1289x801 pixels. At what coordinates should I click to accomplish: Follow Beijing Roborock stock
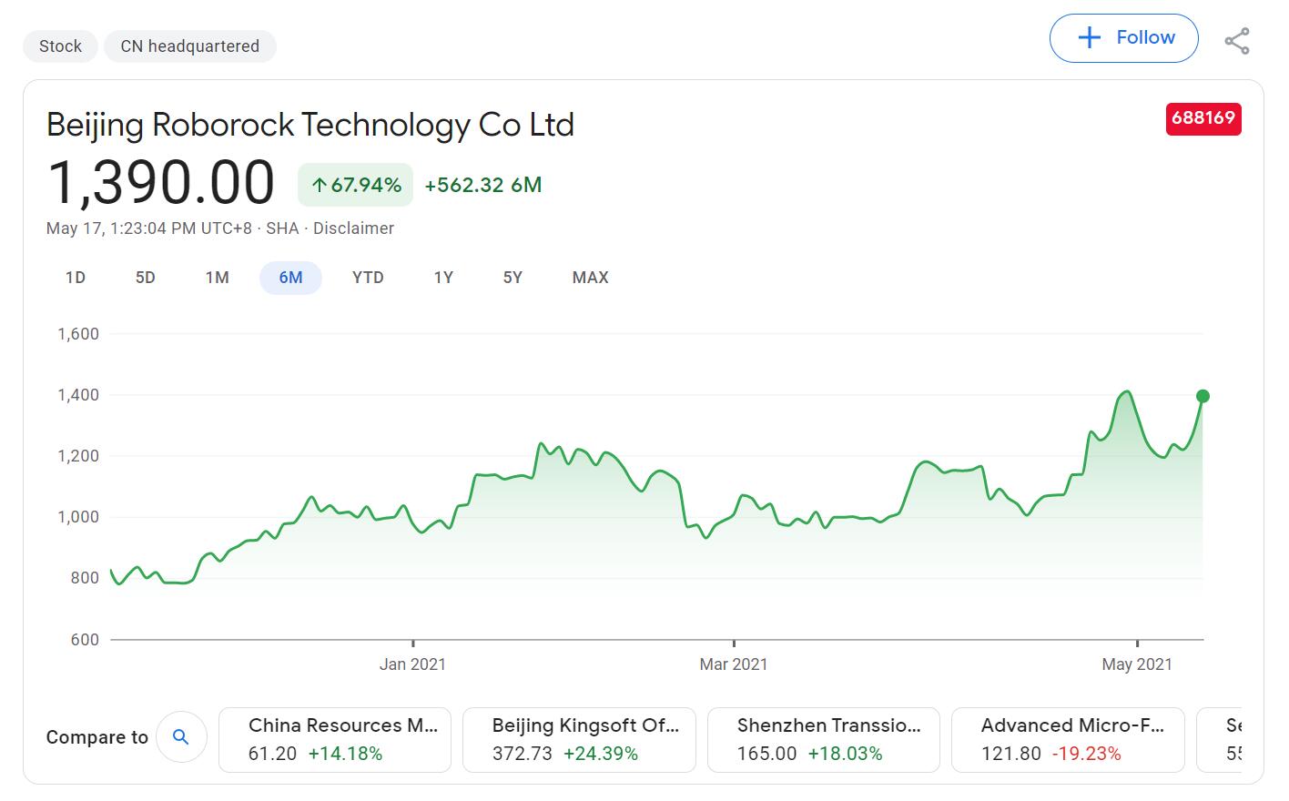(1123, 38)
